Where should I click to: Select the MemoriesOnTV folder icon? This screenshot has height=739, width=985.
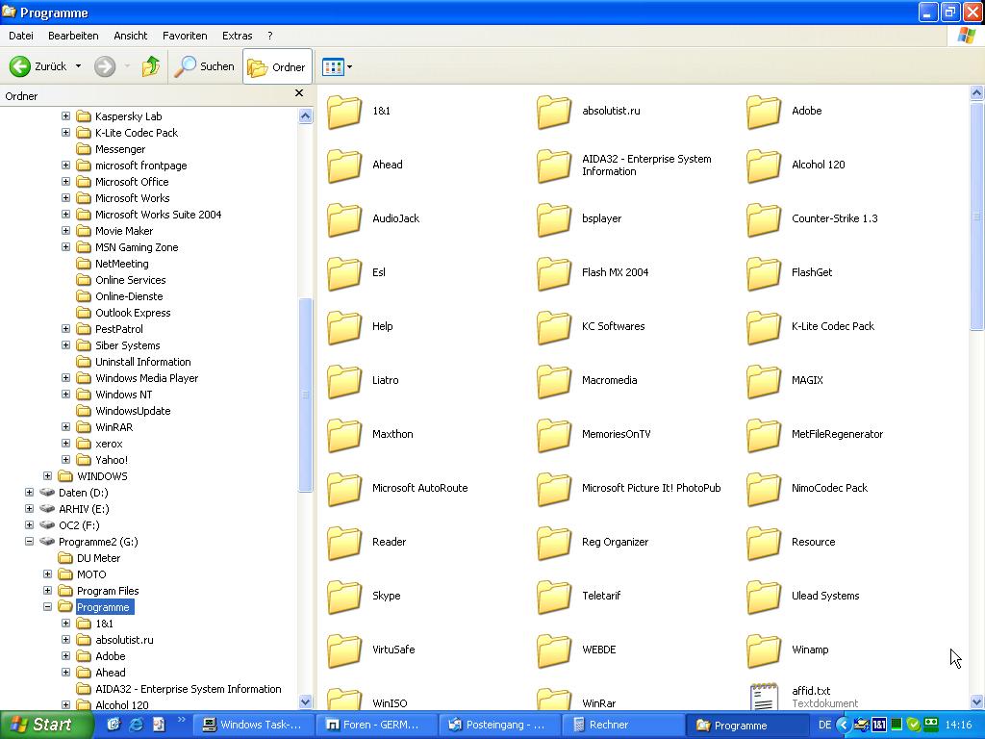[554, 435]
